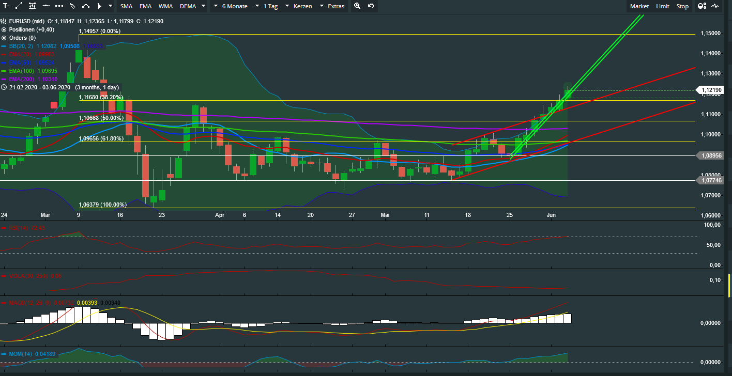Viewport: 732px width, 376px height.
Task: Click the 1,10668 (50.00%) Fibonacci label
Action: point(101,118)
